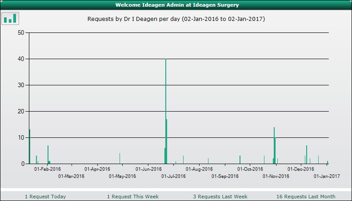
Task: Click the chart title 'Requests by Dr I Deagen per day'
Action: coord(176,19)
